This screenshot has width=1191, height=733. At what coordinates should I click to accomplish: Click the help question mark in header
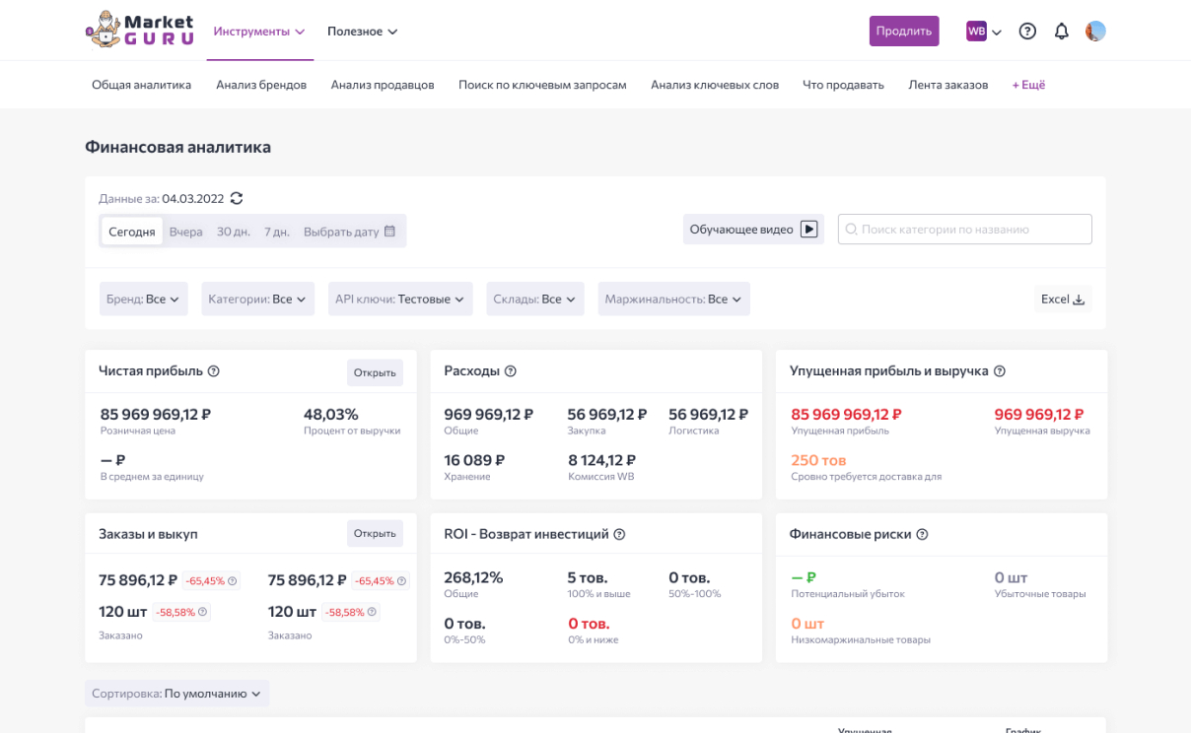coord(1027,32)
